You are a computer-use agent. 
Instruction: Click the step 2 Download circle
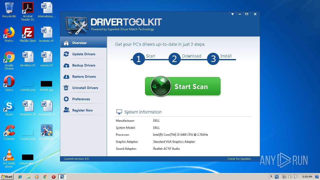pyautogui.click(x=174, y=59)
